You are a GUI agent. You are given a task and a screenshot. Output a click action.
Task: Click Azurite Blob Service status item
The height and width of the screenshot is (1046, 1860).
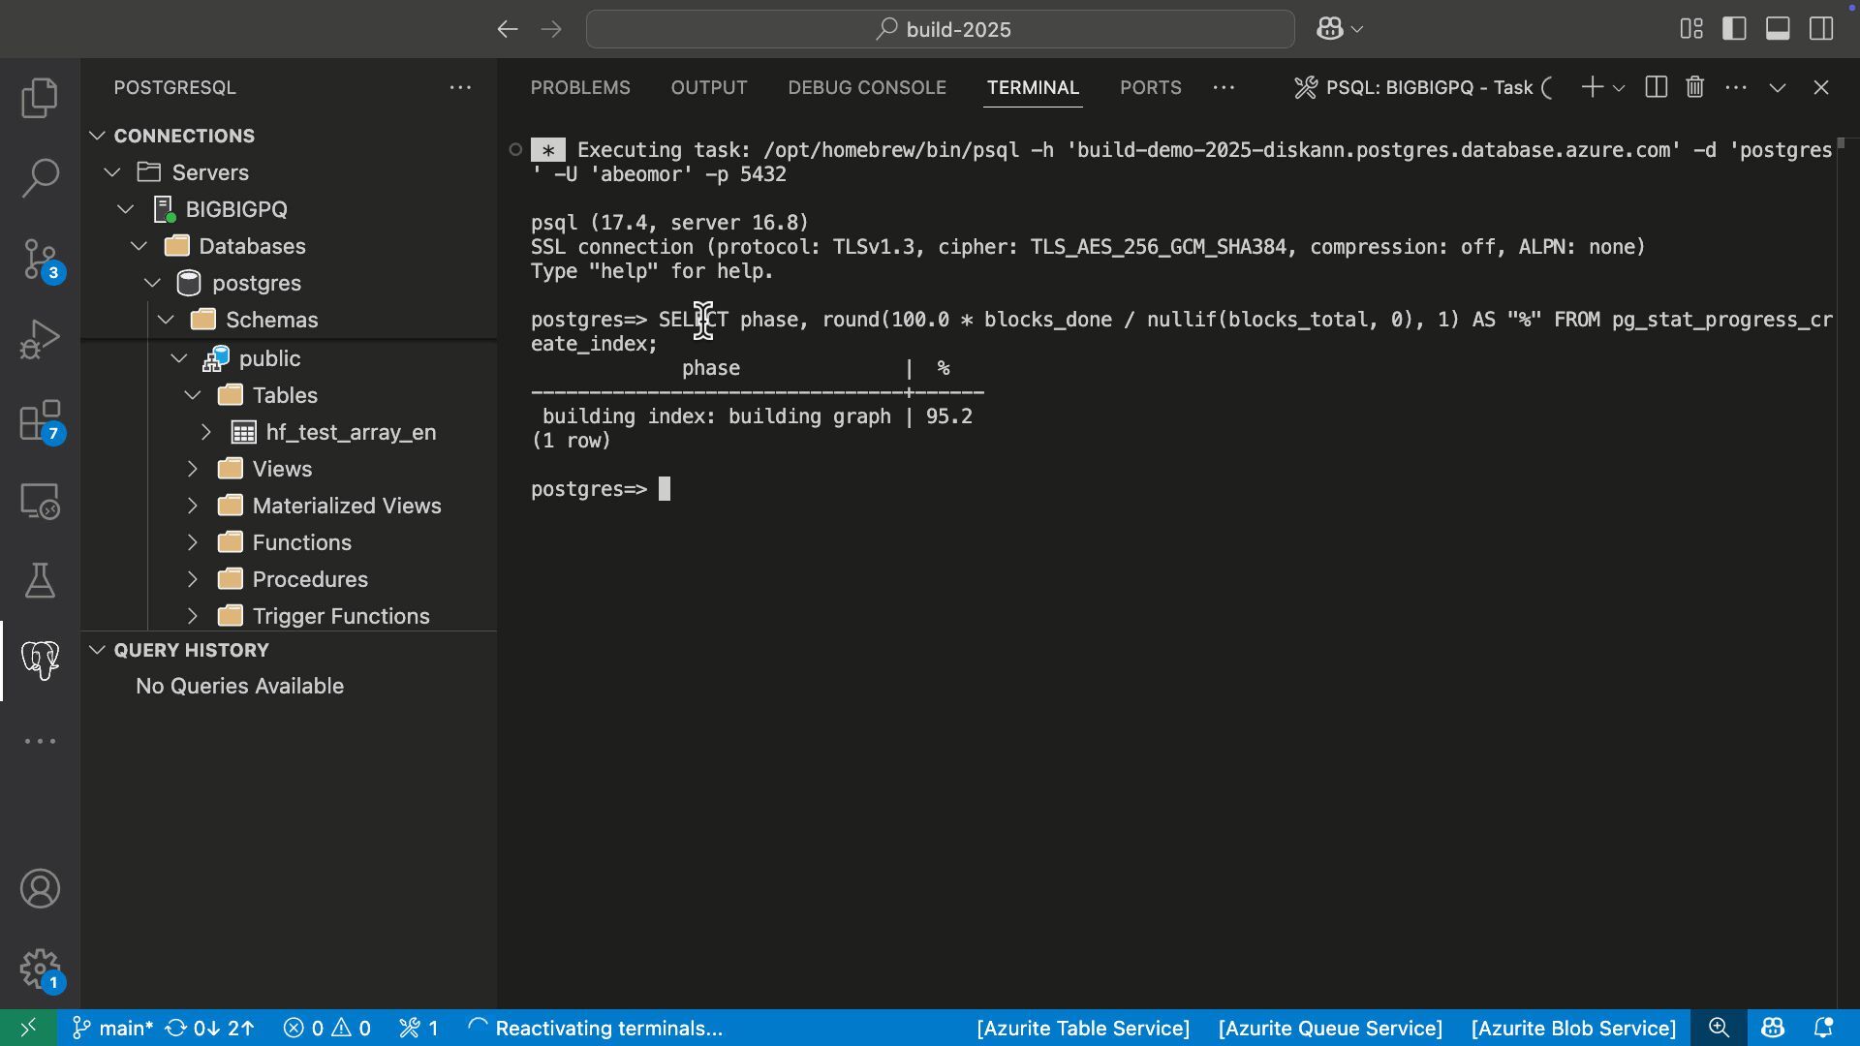[x=1573, y=1028]
